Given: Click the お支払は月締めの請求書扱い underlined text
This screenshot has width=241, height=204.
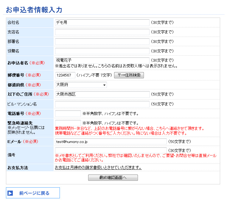Looking at the screenshot, I should [98, 167].
